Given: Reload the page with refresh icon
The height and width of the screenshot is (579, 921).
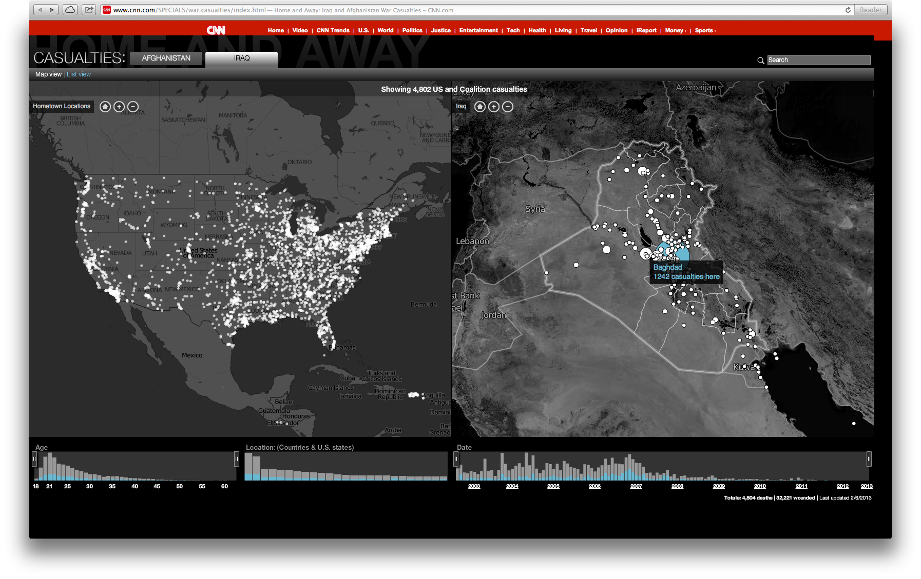Looking at the screenshot, I should coord(848,10).
